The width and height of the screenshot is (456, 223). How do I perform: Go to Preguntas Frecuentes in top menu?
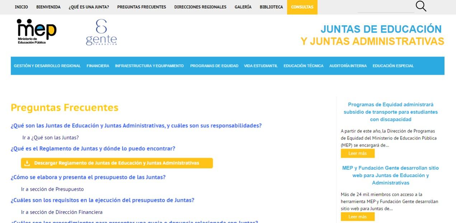(141, 7)
